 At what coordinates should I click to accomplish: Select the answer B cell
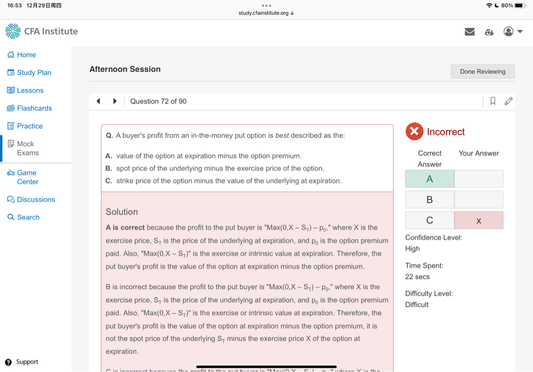[429, 200]
